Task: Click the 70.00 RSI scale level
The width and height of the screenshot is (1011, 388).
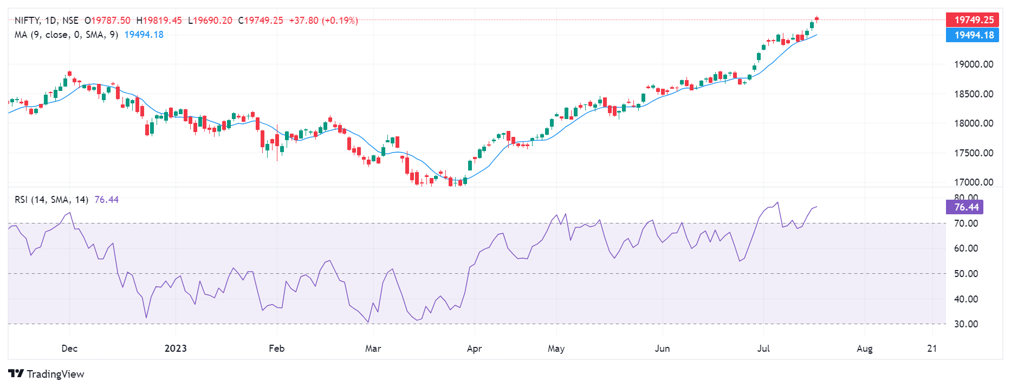Action: pos(966,223)
